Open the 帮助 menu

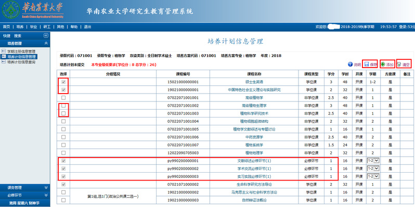click(x=74, y=27)
